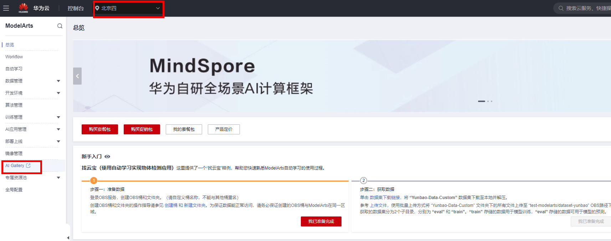Open the 专属资源池 sidebar item
Image resolution: width=611 pixels, height=241 pixels.
coord(16,178)
